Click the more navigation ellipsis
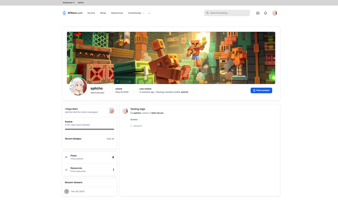Screen dimensions: 338x202 (149, 13)
